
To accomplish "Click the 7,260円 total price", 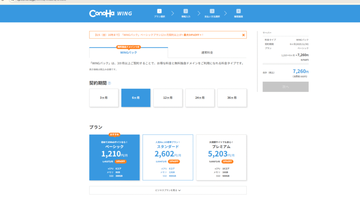I will 301,71.
